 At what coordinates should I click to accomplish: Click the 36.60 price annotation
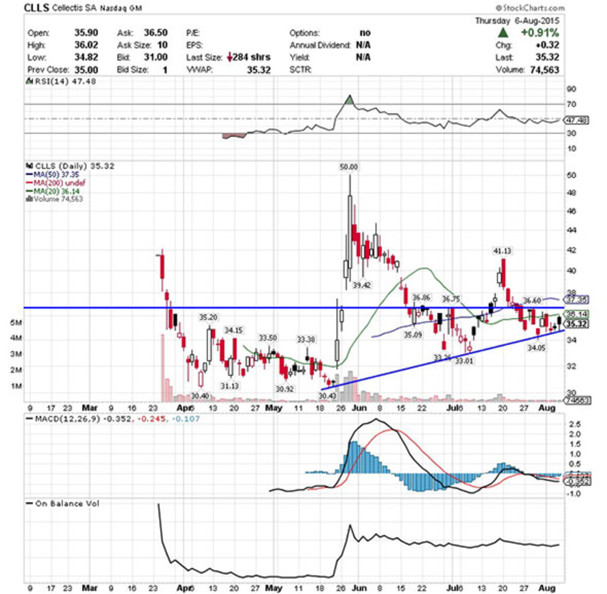tap(532, 301)
